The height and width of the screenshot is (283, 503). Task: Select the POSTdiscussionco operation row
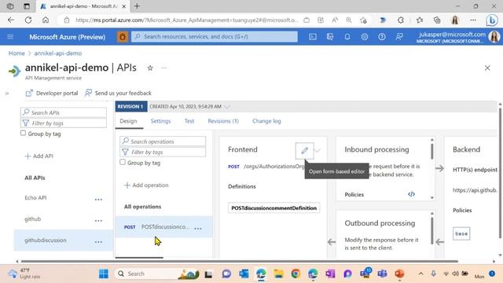(163, 227)
